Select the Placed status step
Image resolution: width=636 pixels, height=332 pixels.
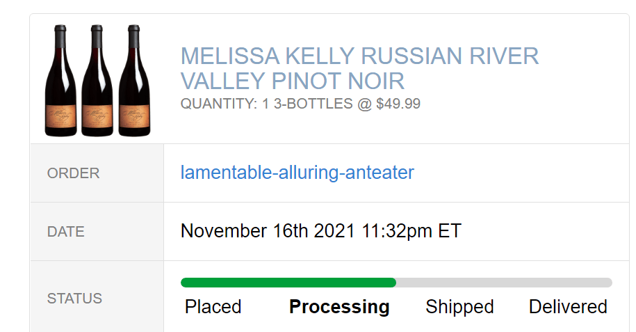(x=213, y=307)
